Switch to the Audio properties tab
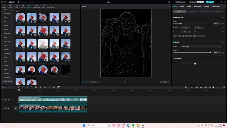The image size is (227, 128). tap(182, 6)
